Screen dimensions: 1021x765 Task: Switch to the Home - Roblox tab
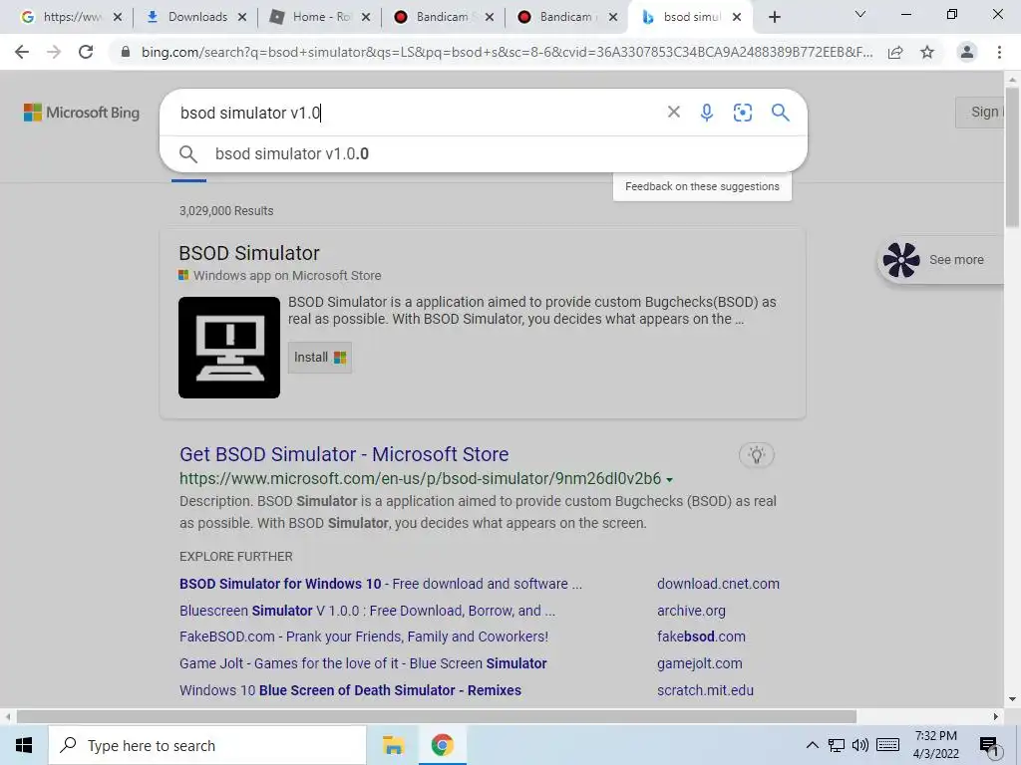318,17
